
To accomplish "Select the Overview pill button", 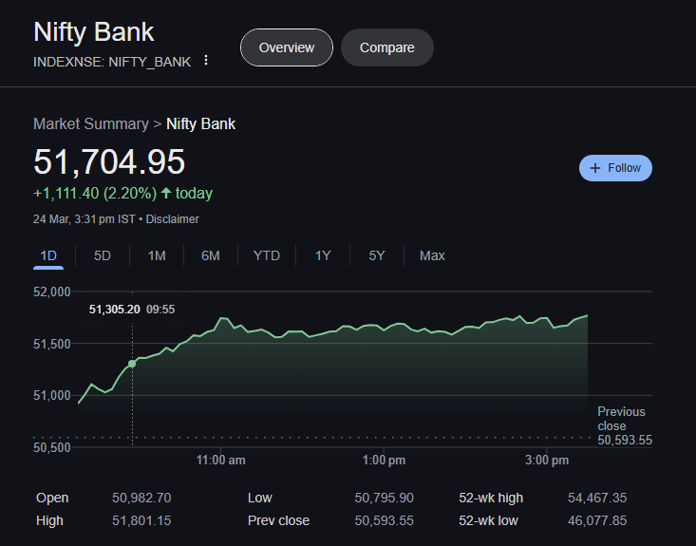I will (x=287, y=47).
